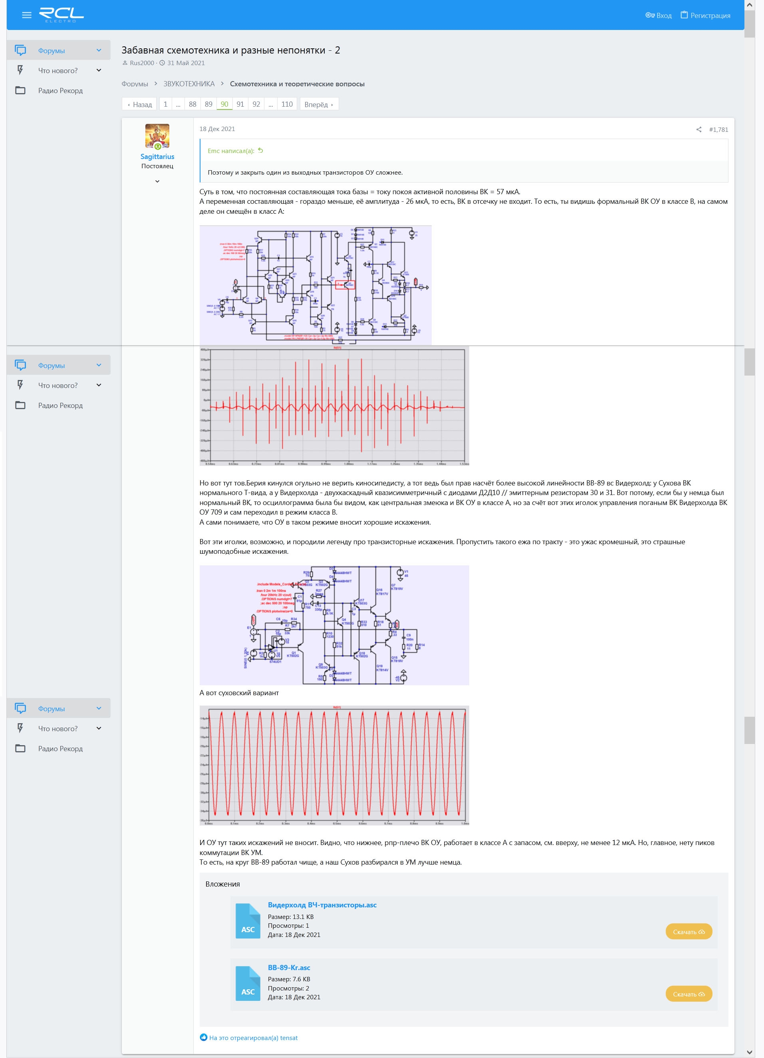This screenshot has height=1058, width=764.
Task: Go to page 110 in pagination
Action: coord(287,104)
